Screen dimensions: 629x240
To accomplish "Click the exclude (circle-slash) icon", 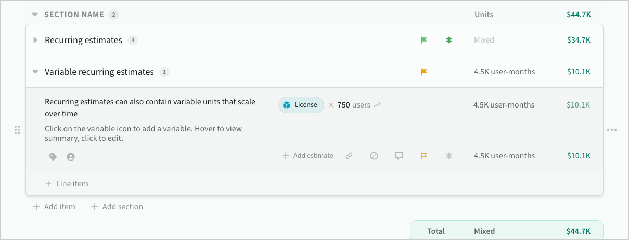I will pyautogui.click(x=374, y=156).
